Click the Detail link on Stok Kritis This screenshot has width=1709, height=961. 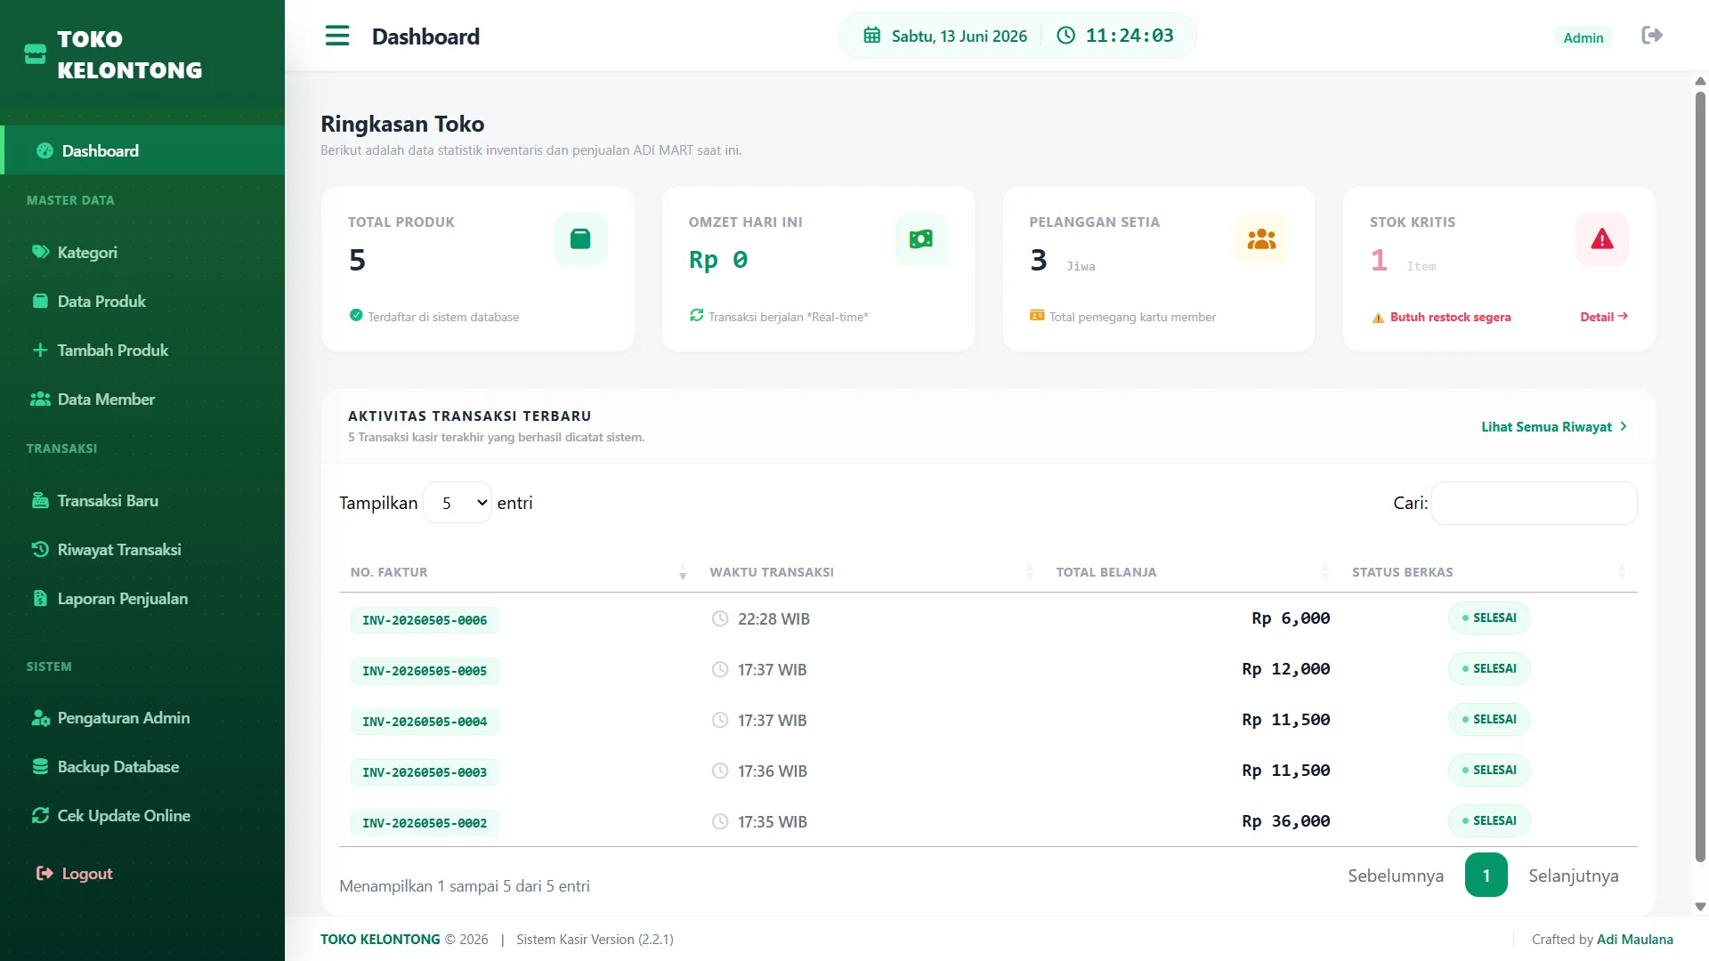pyautogui.click(x=1604, y=317)
